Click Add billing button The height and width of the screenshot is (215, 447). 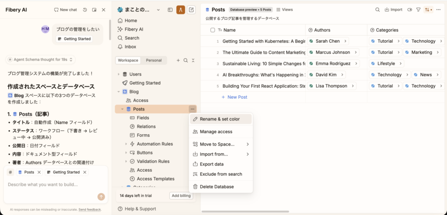coord(181,196)
